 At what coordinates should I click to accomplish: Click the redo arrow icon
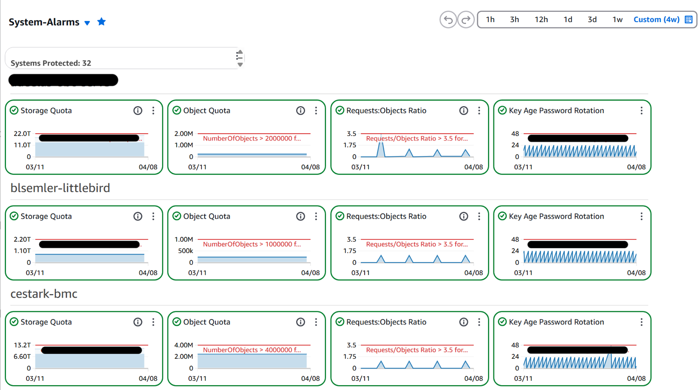466,20
